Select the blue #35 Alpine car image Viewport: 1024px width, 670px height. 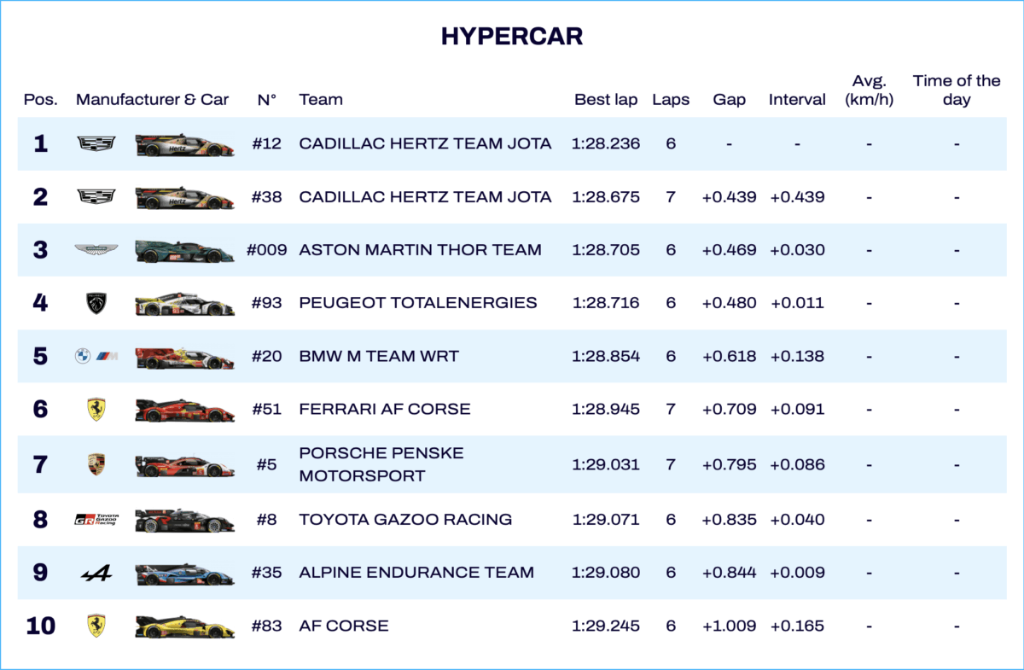click(x=184, y=574)
